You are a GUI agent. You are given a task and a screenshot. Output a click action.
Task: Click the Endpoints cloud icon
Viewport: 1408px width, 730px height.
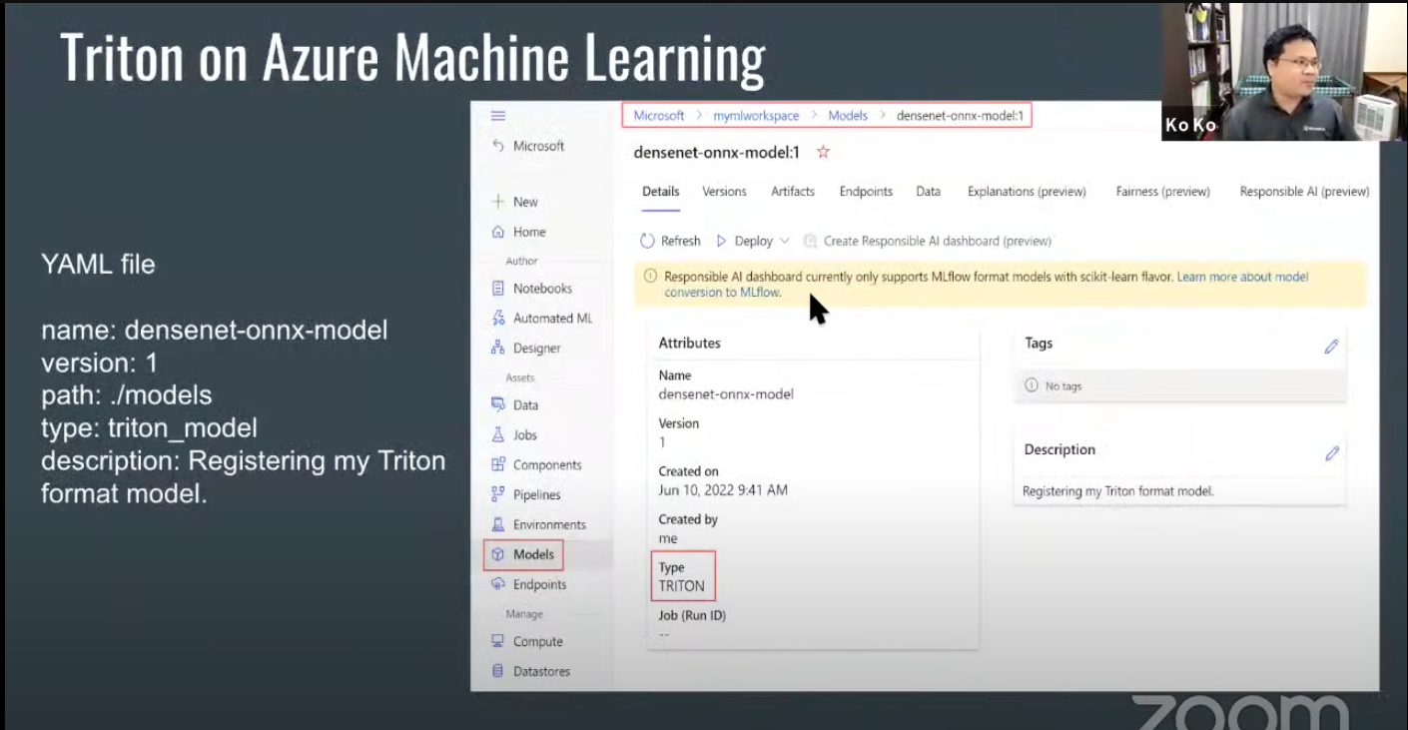498,585
